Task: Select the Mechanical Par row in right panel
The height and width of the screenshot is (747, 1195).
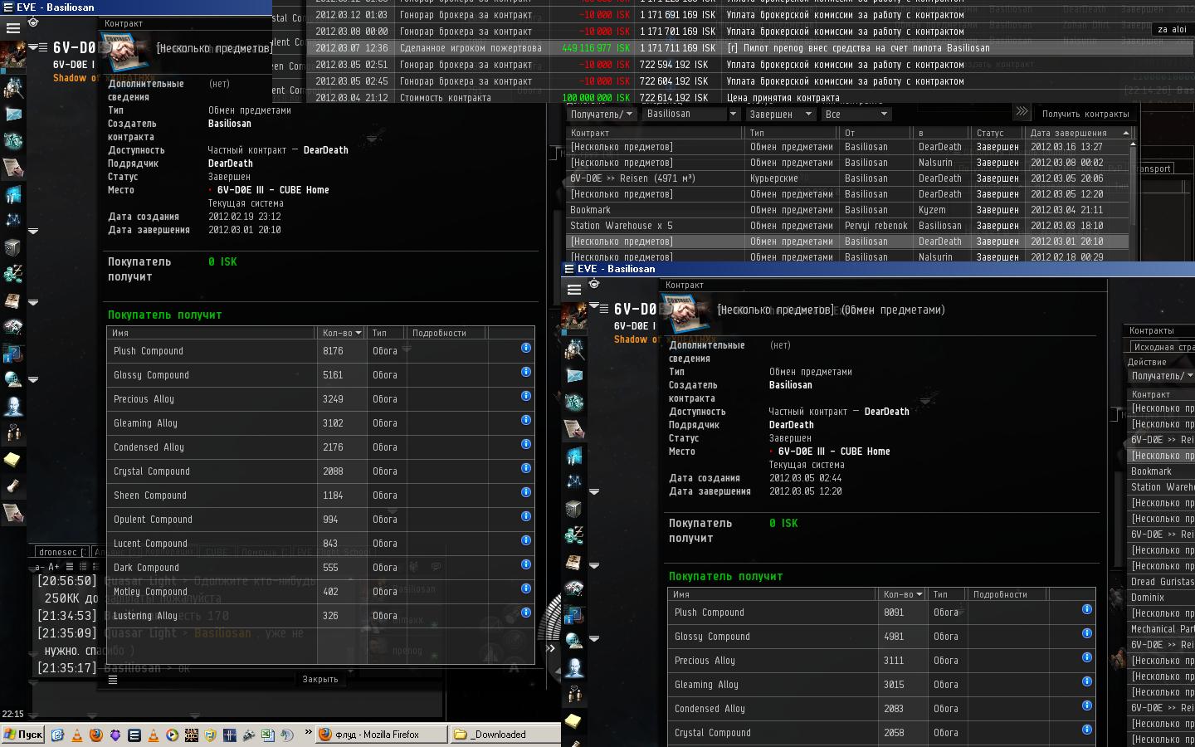Action: [x=1161, y=629]
